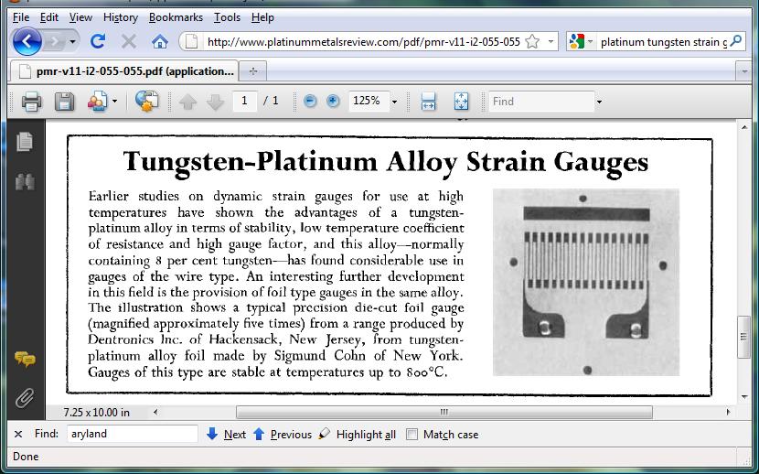This screenshot has width=759, height=474.
Task: Open the binoculars search panel icon
Action: 25,181
